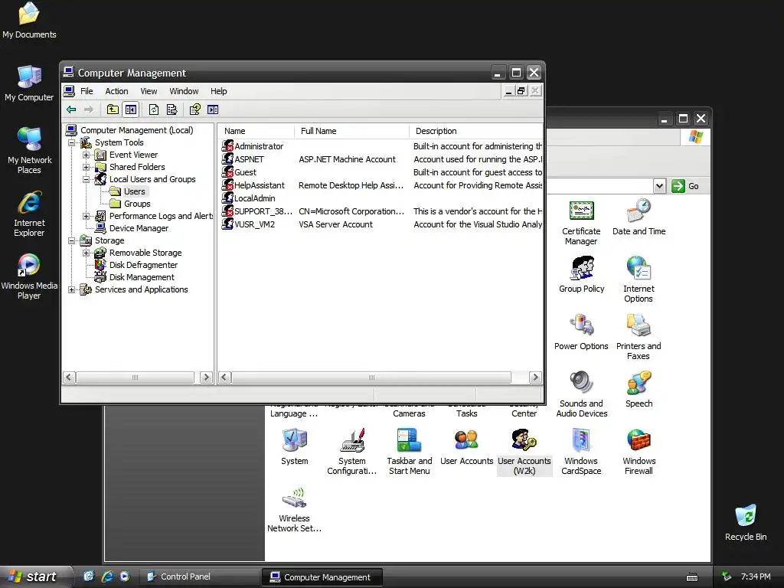Screen dimensions: 784x588
Task: Sort users by the Name column header
Action: pos(256,131)
